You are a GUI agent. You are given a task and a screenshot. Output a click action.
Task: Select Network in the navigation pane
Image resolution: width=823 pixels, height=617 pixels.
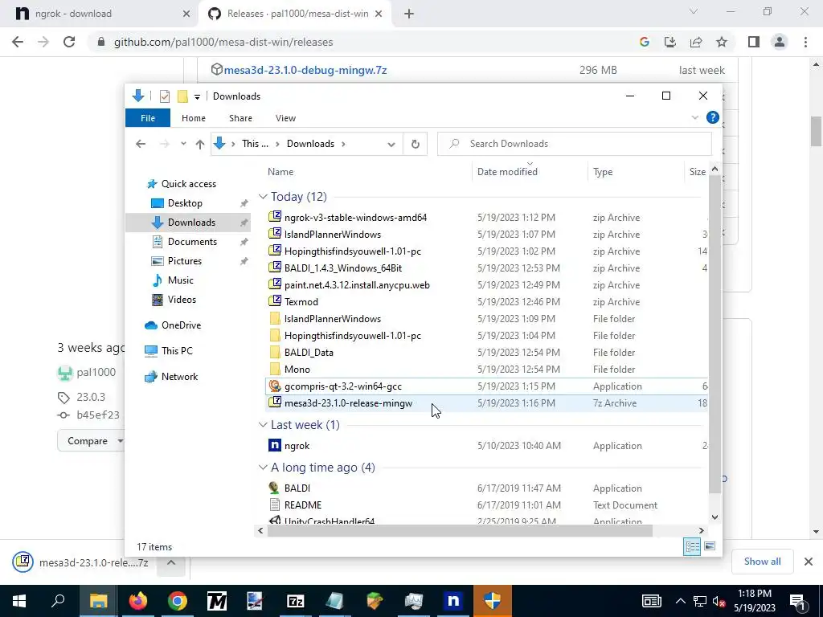pyautogui.click(x=179, y=376)
